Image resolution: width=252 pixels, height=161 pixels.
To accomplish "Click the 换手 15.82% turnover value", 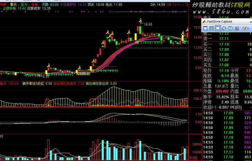I will (223, 97).
